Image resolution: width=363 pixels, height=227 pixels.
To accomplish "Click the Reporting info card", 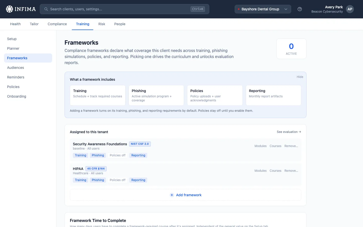I will pos(273,95).
